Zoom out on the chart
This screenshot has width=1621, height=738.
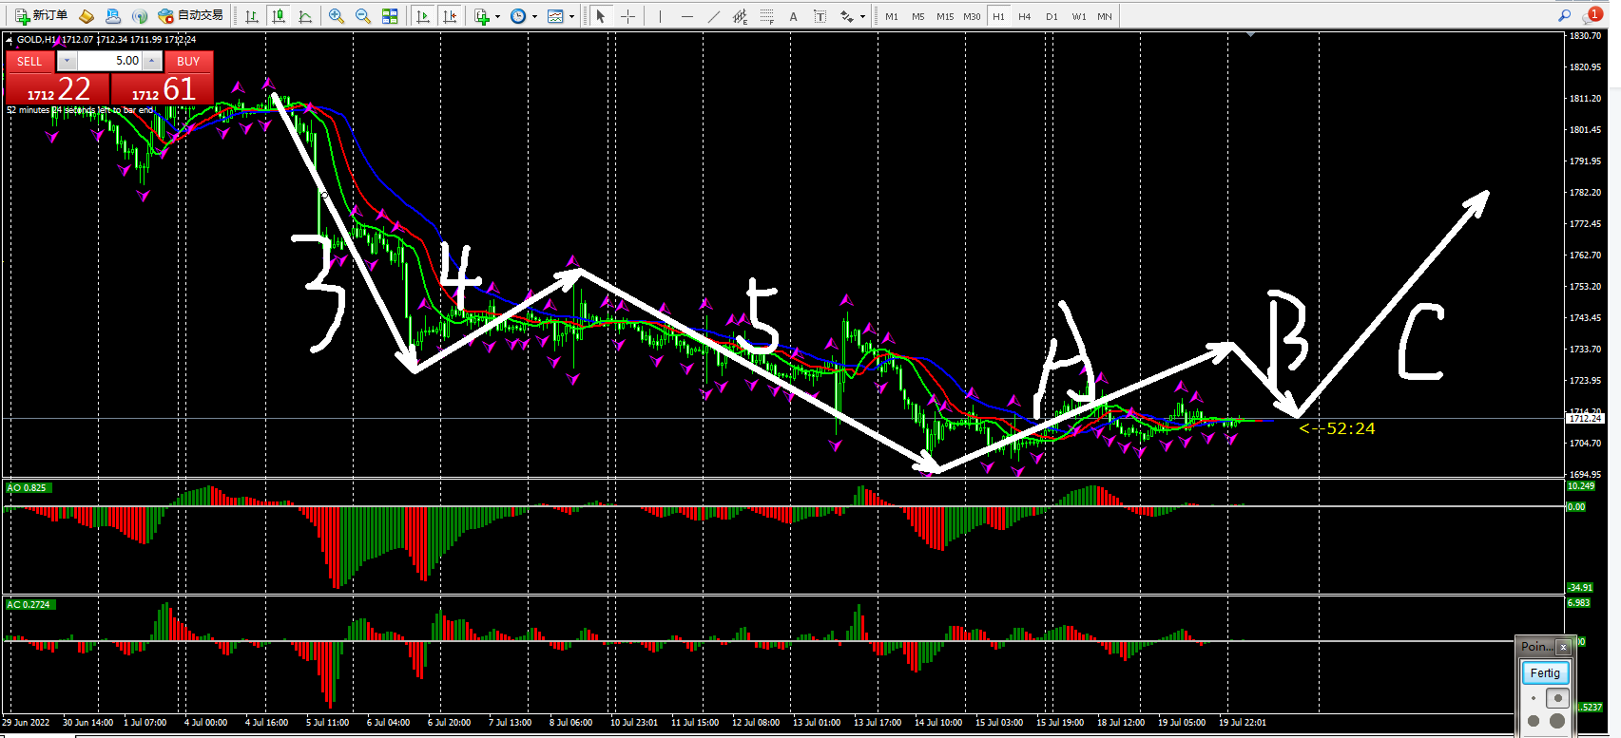click(362, 16)
